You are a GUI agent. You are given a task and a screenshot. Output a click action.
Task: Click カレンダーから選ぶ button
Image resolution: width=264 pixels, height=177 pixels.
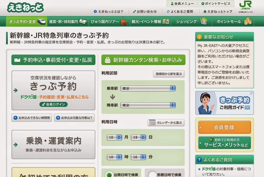click(166, 123)
